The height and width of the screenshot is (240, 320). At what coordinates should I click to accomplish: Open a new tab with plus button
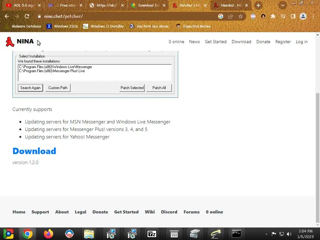point(258,6)
